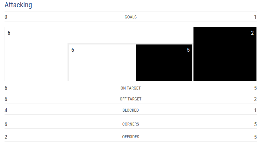This screenshot has width=261, height=144.
Task: Click the white on-target box showing 6
Action: click(x=102, y=63)
